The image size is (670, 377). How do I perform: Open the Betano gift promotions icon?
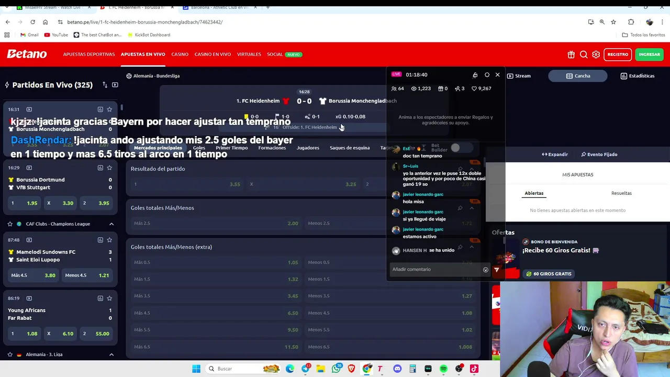pos(571,54)
